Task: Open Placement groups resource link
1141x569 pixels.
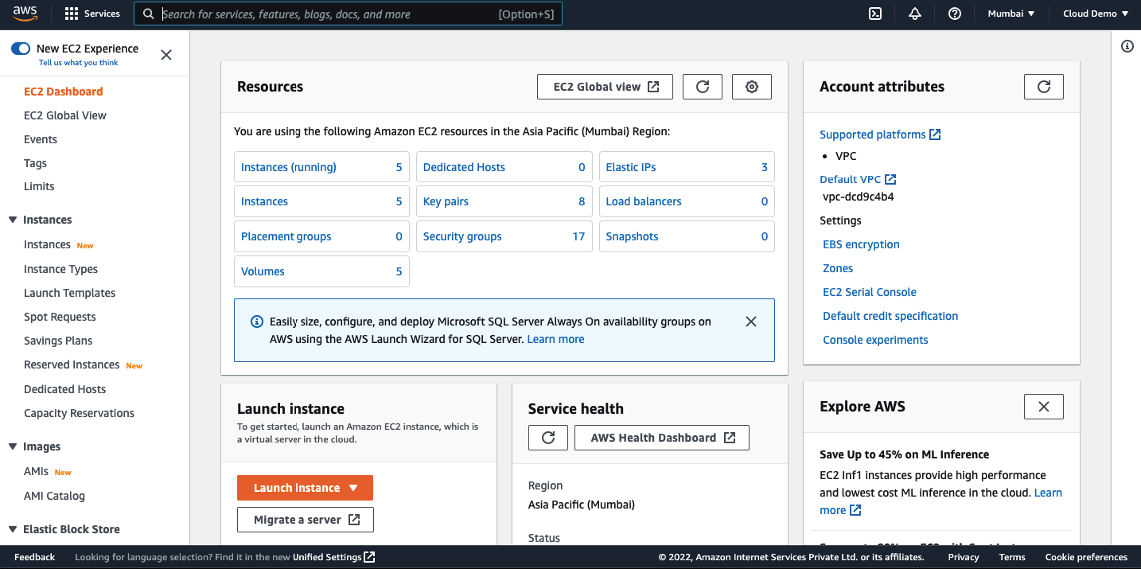Action: tap(286, 236)
